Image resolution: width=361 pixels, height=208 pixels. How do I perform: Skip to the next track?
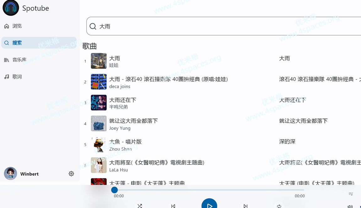245,206
